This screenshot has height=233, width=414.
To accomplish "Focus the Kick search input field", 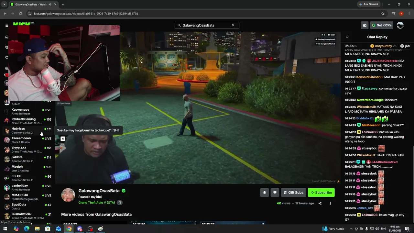I will click(207, 25).
